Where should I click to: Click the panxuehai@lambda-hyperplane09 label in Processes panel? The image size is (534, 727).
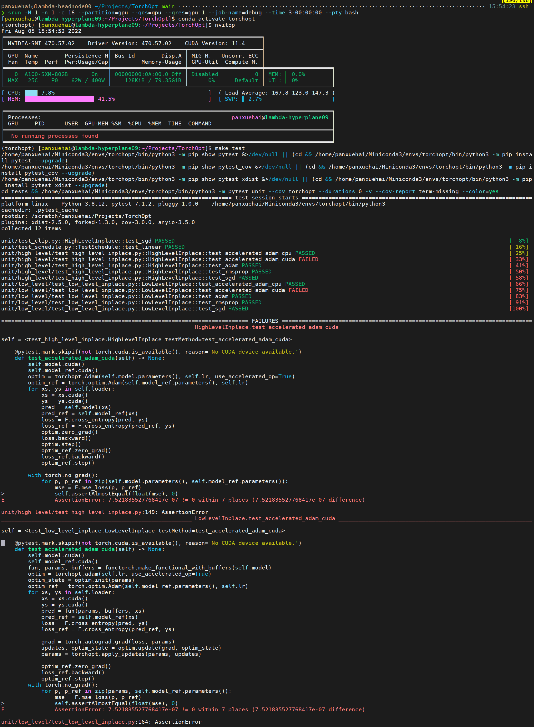[280, 117]
